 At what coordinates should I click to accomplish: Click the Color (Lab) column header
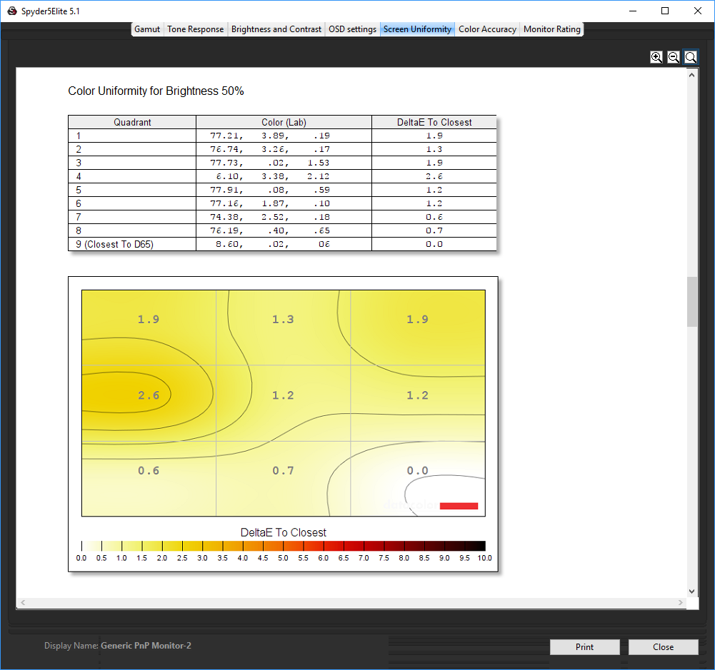pyautogui.click(x=284, y=122)
